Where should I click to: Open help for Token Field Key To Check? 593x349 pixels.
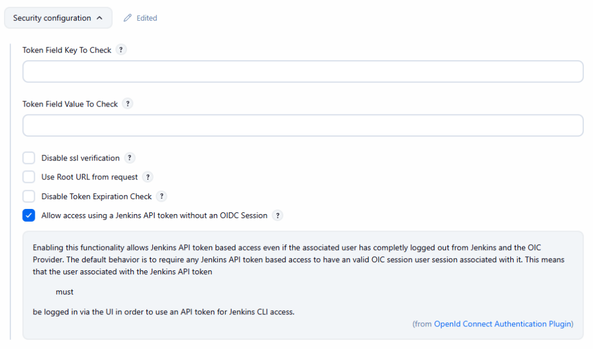tap(120, 50)
